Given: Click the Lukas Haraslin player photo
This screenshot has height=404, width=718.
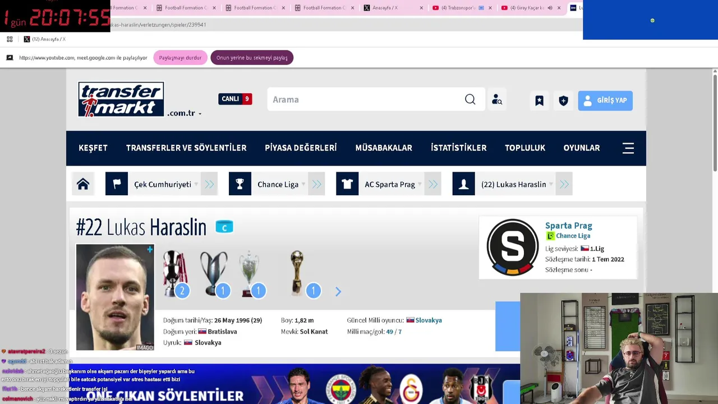Looking at the screenshot, I should [x=115, y=297].
